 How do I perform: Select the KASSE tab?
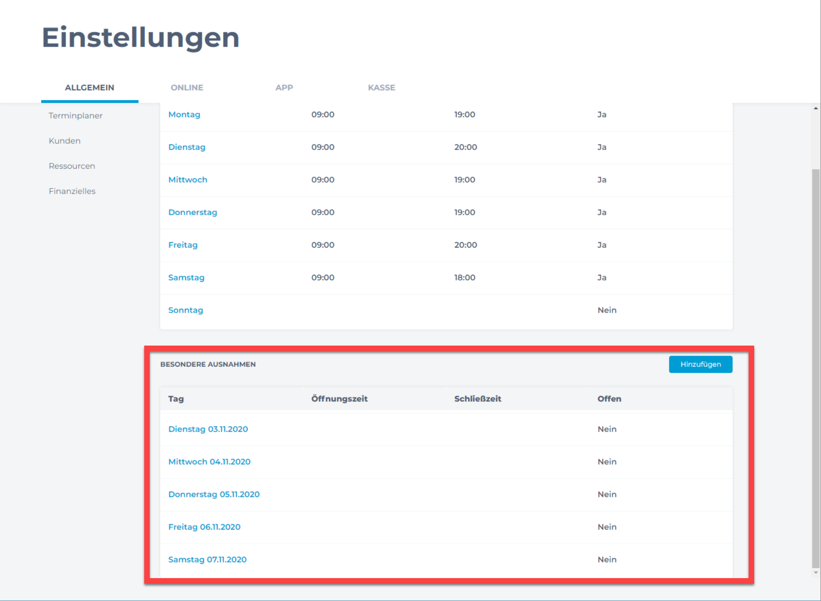pos(381,87)
